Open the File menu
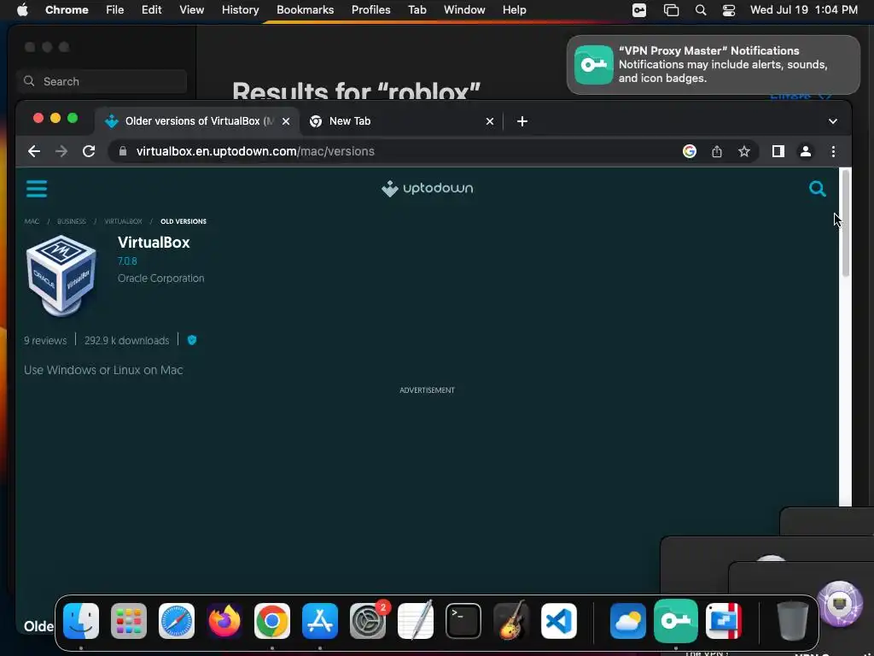Viewport: 874px width, 656px height. (x=115, y=10)
